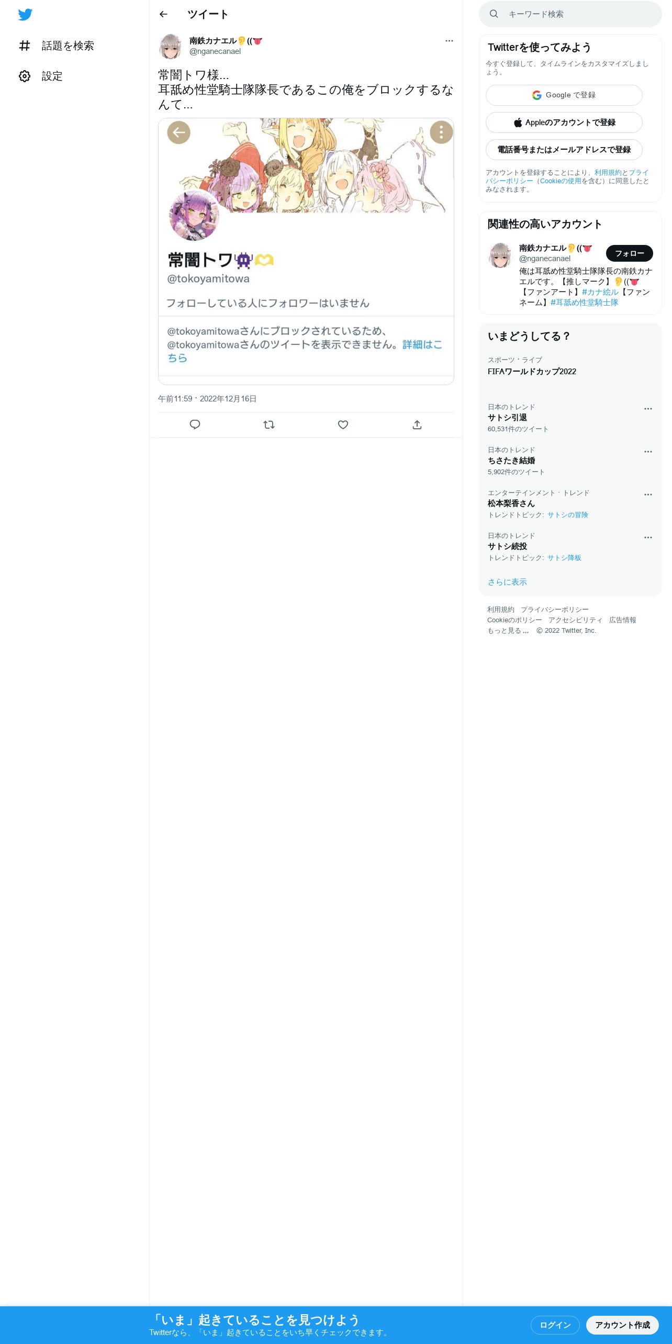672x1344 pixels.
Task: Open 設定 settings menu item
Action: pyautogui.click(x=41, y=76)
